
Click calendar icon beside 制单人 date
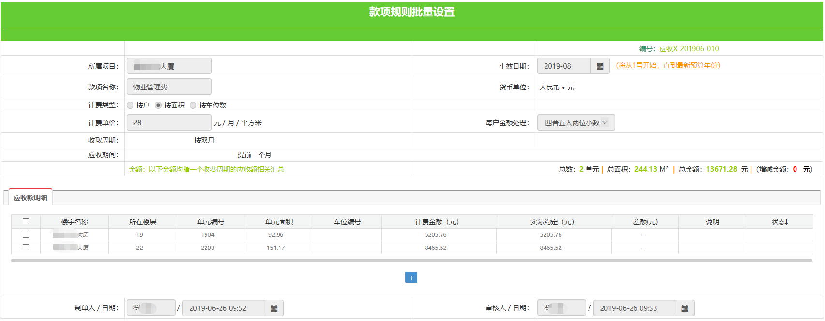(274, 308)
